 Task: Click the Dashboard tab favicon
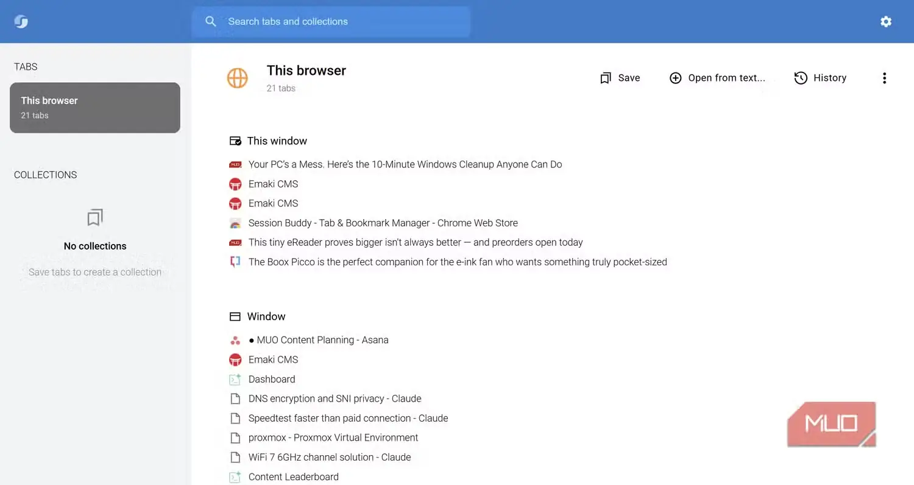235,379
